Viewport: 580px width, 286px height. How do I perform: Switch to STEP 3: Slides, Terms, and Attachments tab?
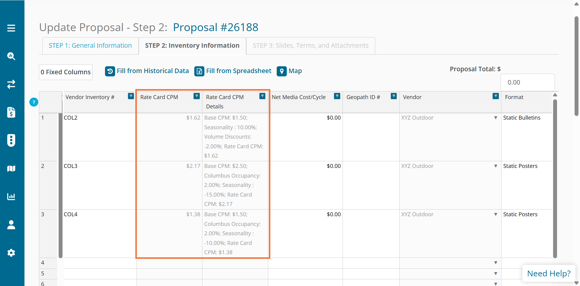tap(311, 46)
